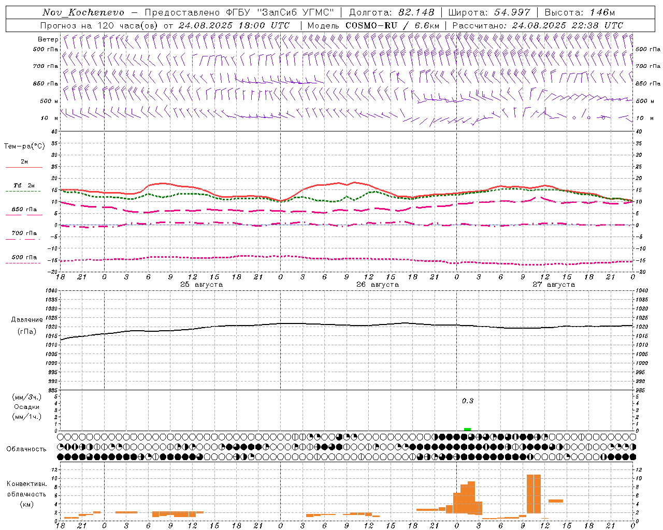Click the Долгота: 82.148 value

click(x=392, y=12)
